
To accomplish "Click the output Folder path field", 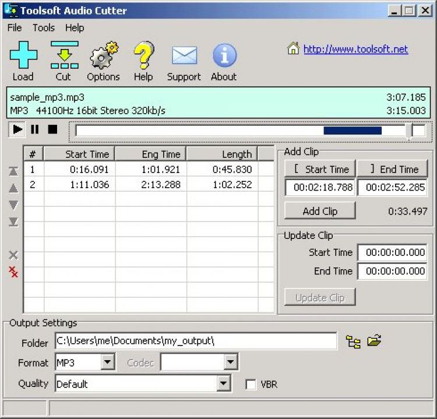I will click(x=196, y=341).
